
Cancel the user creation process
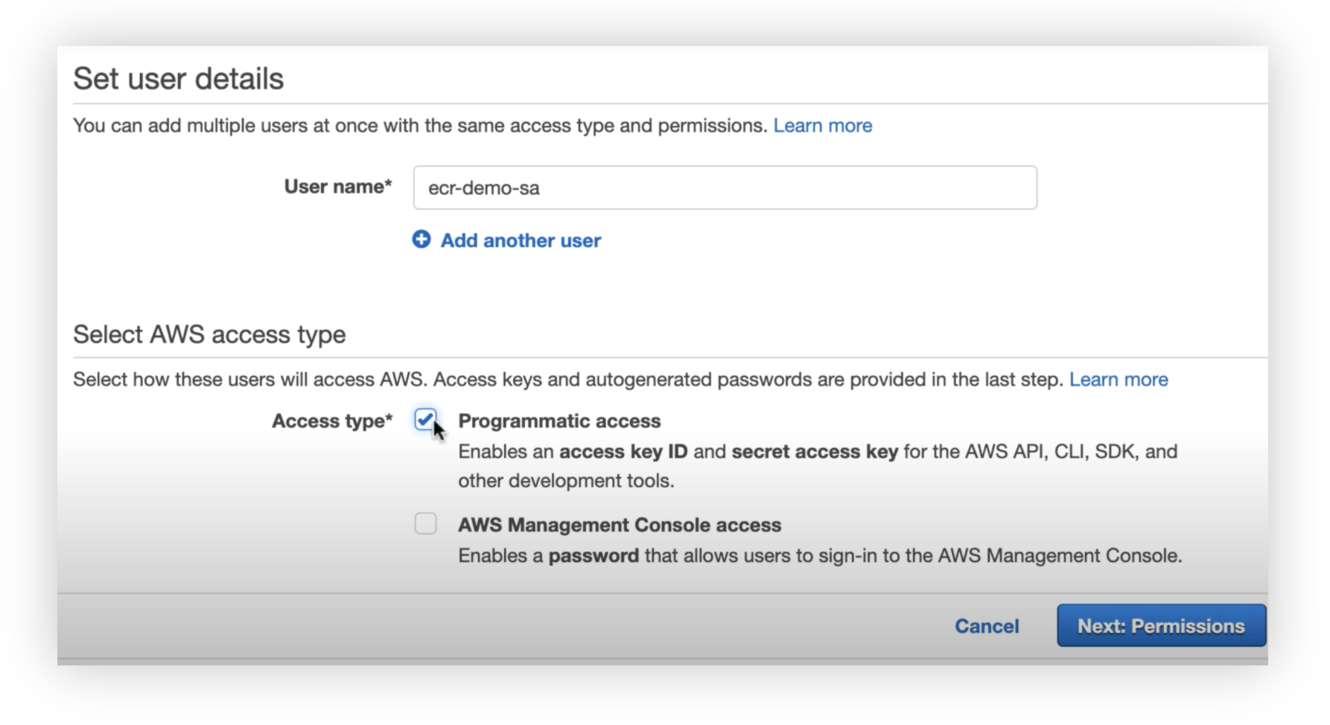tap(986, 626)
